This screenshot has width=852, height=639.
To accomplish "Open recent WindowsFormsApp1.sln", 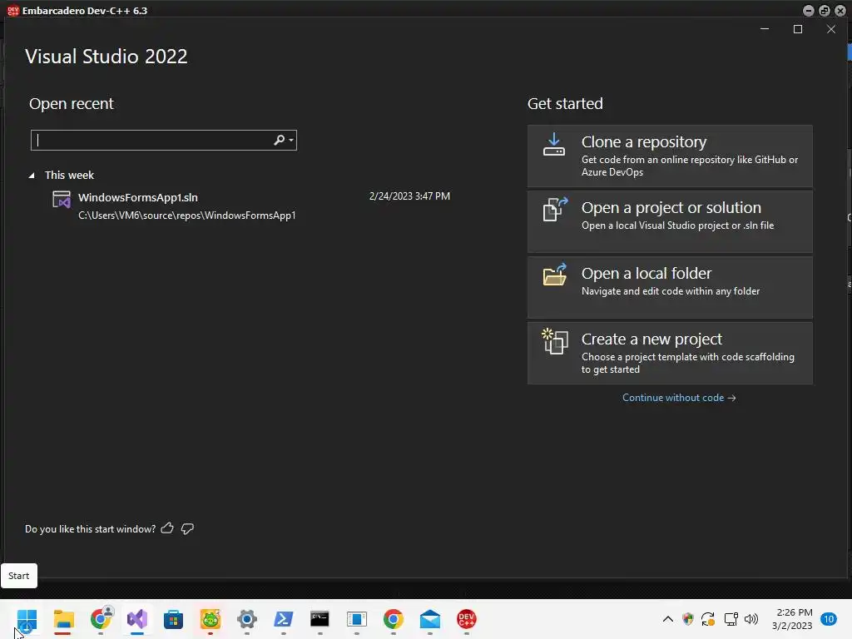I will click(250, 206).
